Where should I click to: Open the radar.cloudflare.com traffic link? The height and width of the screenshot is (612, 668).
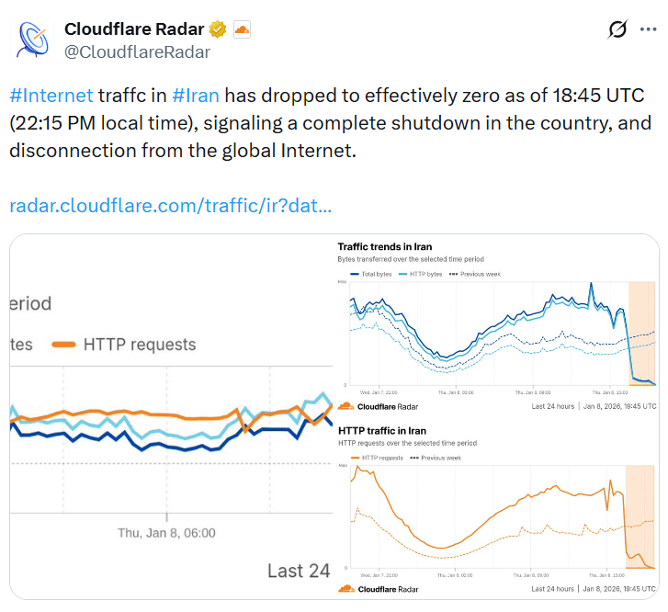pos(170,204)
